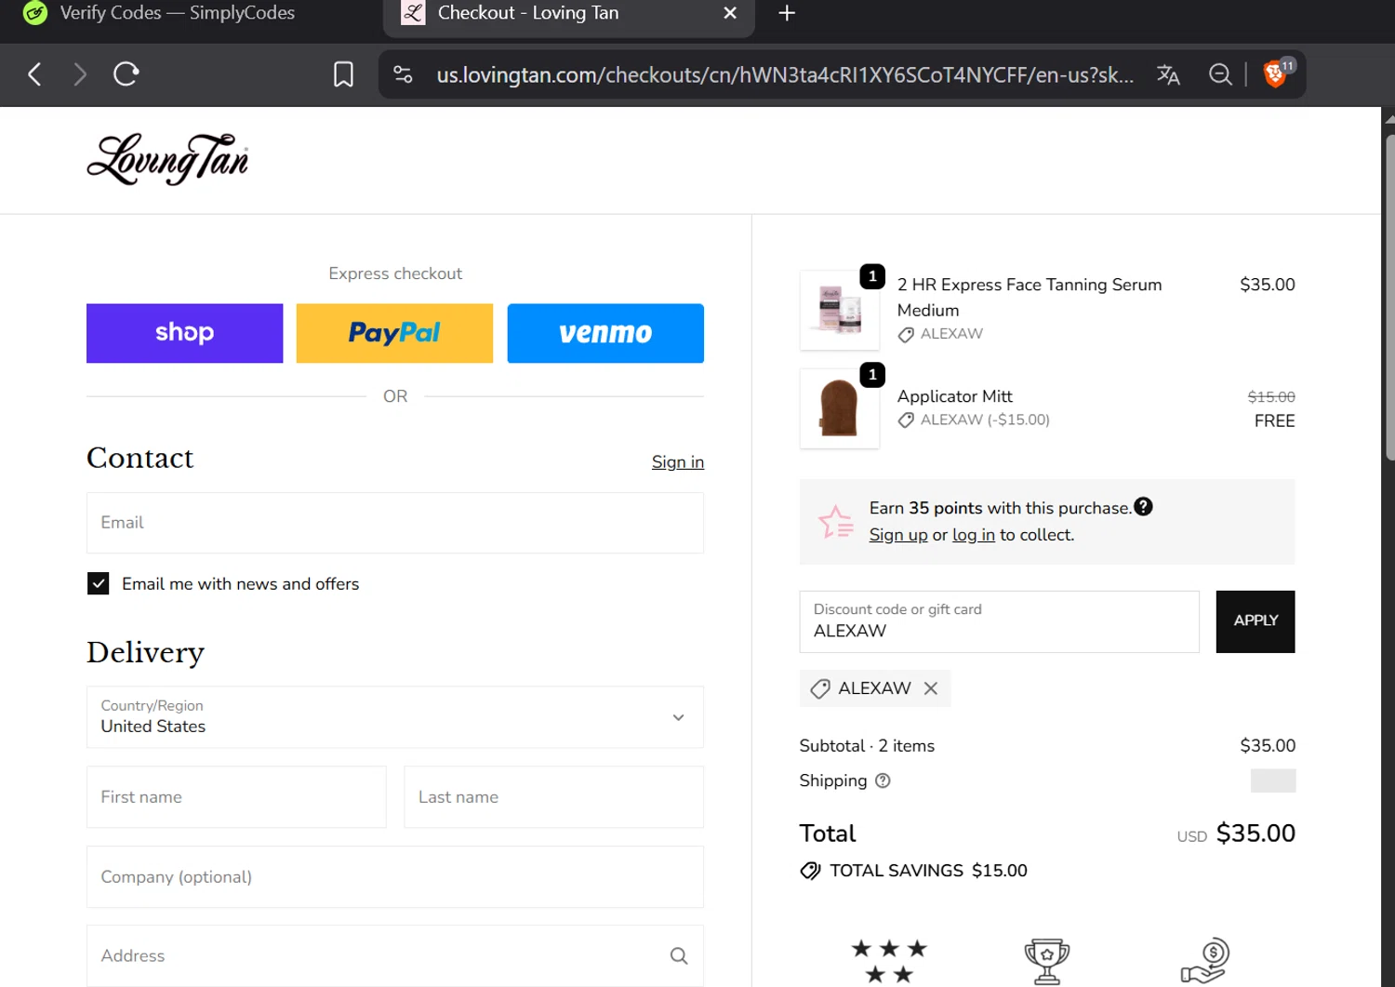Click the total savings tag icon
This screenshot has width=1395, height=987.
click(810, 871)
